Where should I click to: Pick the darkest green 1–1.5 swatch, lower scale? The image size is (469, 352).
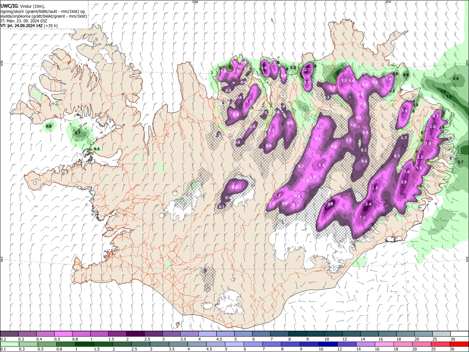[x=84, y=344]
